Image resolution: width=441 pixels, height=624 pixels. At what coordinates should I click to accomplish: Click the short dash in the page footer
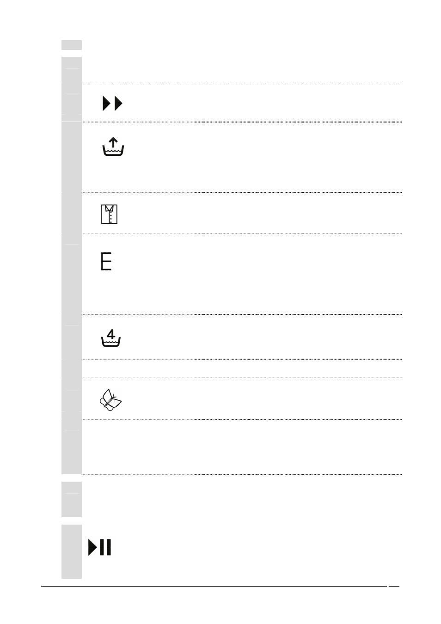coord(394,587)
